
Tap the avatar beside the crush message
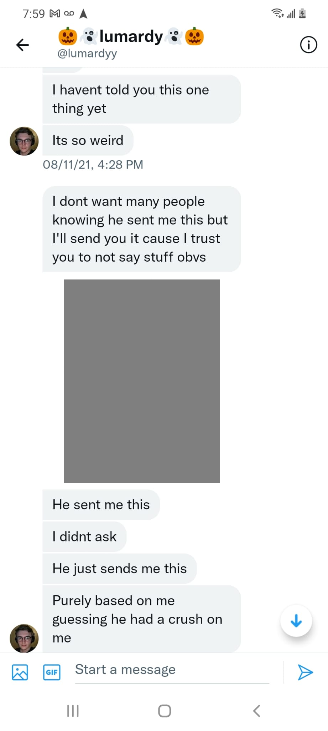click(24, 638)
